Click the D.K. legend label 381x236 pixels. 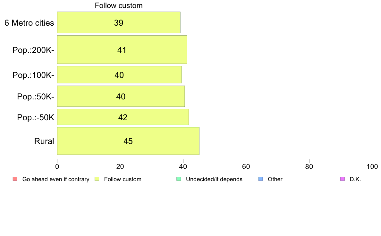(355, 179)
